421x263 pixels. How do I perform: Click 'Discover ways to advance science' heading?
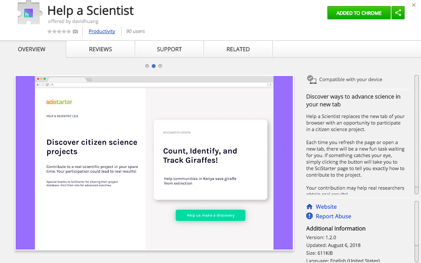click(353, 100)
